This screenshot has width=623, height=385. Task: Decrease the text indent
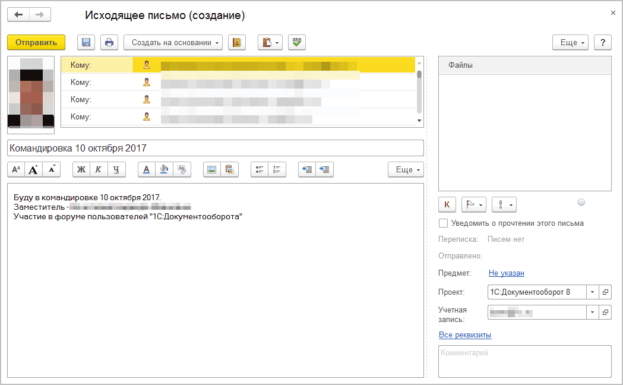pos(307,170)
